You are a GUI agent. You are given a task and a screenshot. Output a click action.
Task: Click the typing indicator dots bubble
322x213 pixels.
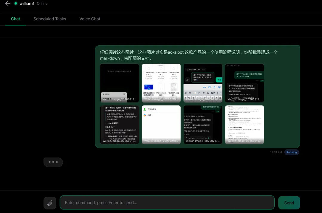[53, 162]
